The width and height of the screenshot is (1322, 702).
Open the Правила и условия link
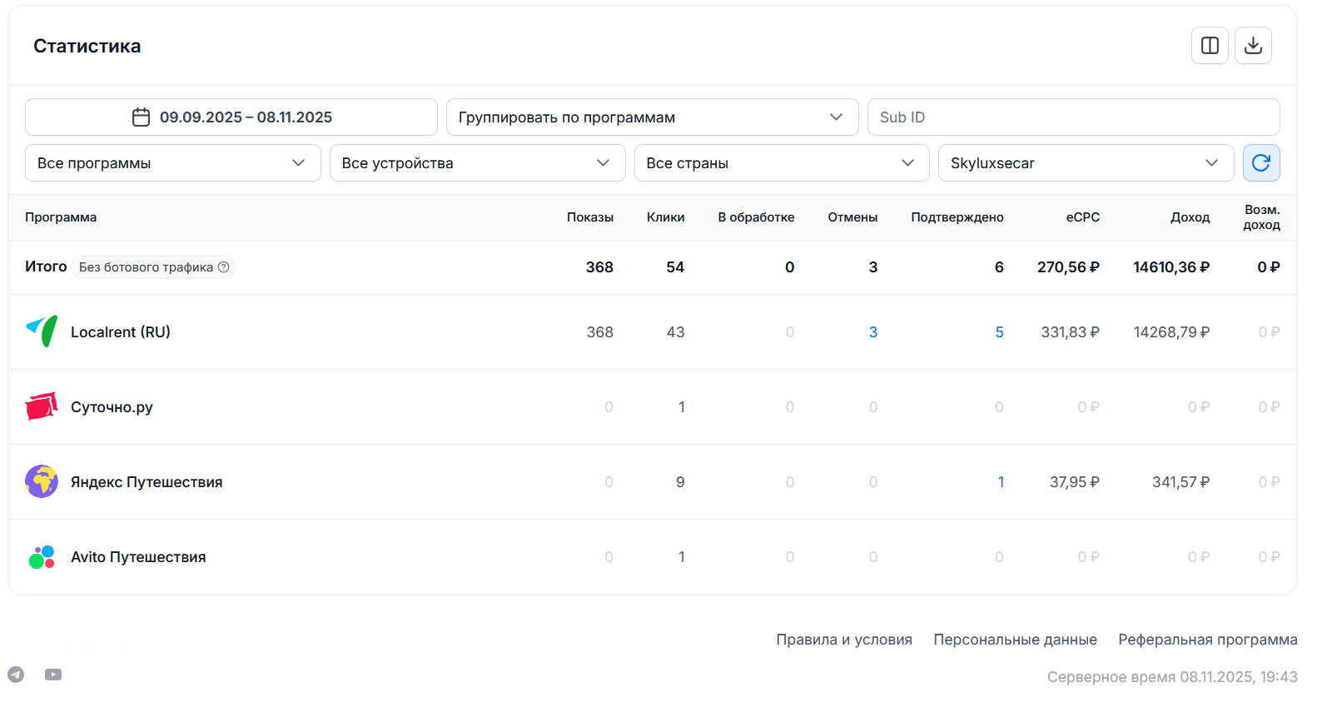pyautogui.click(x=843, y=640)
